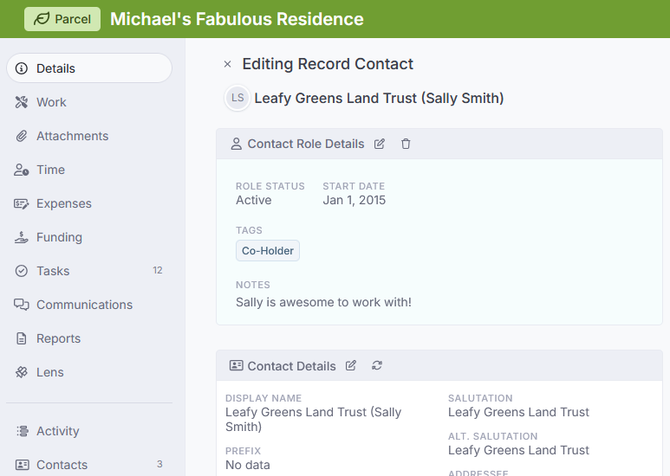
Task: Click the Co-Holder tag
Action: click(x=268, y=251)
